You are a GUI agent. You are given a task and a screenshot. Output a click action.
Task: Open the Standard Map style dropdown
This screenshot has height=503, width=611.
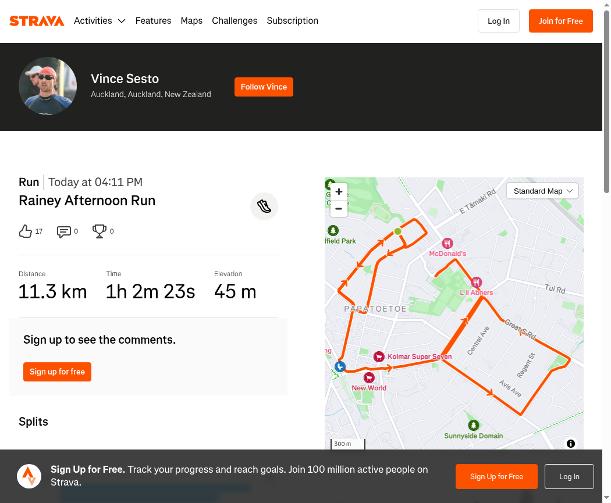(542, 191)
